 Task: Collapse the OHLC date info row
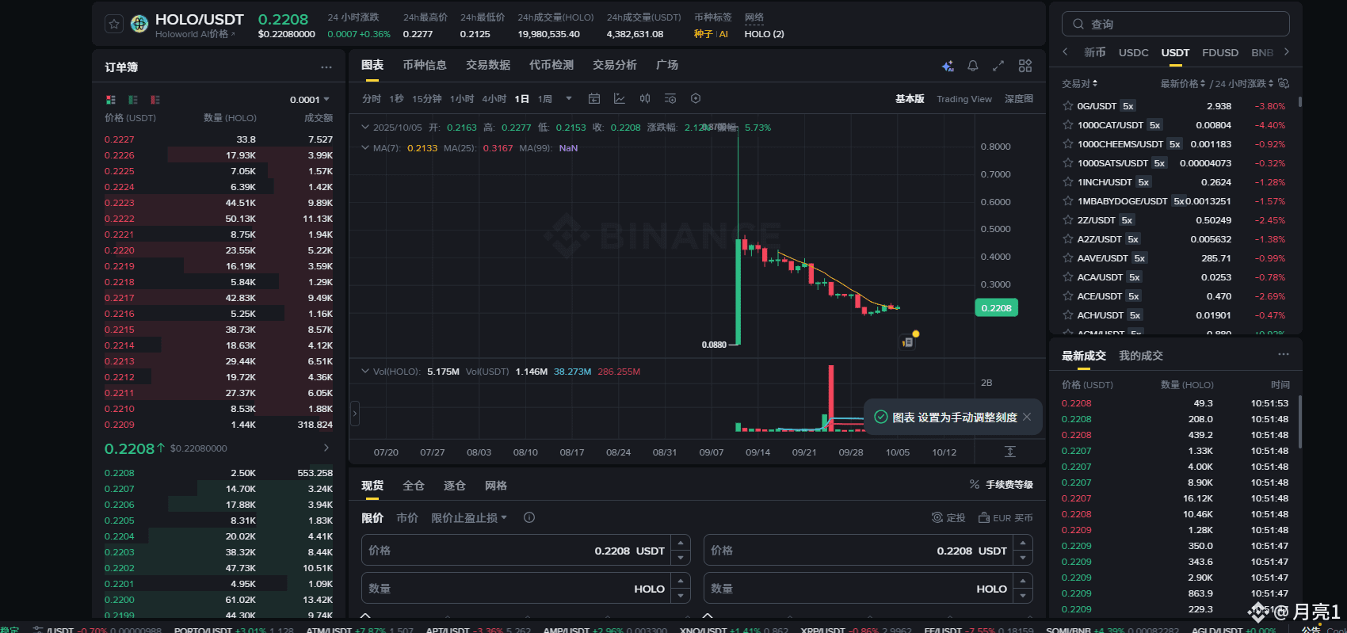click(x=364, y=127)
